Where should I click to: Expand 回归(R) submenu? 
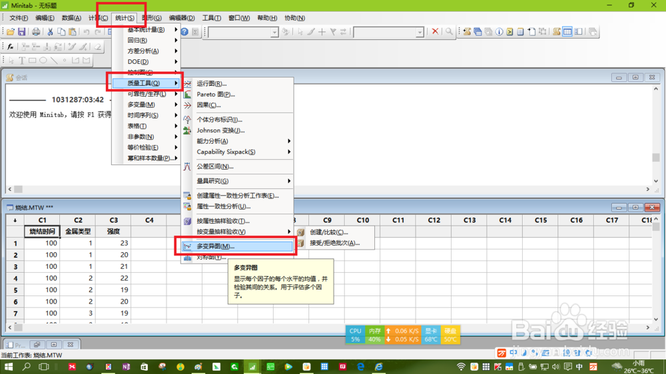tap(147, 41)
